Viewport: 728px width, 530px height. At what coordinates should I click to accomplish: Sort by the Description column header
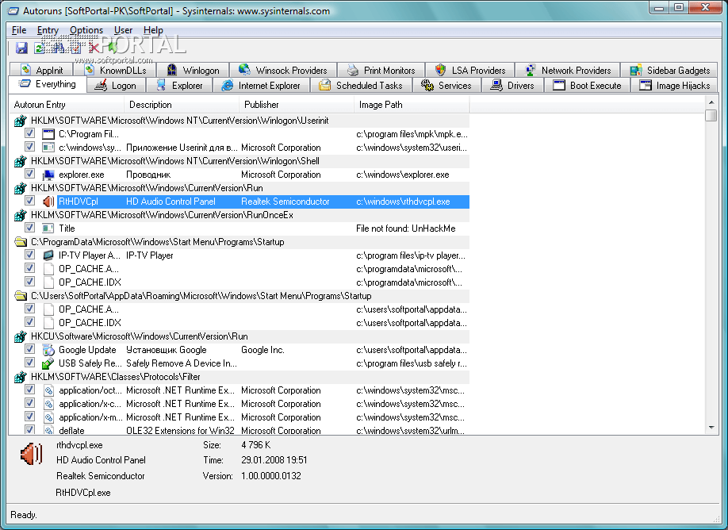[182, 105]
